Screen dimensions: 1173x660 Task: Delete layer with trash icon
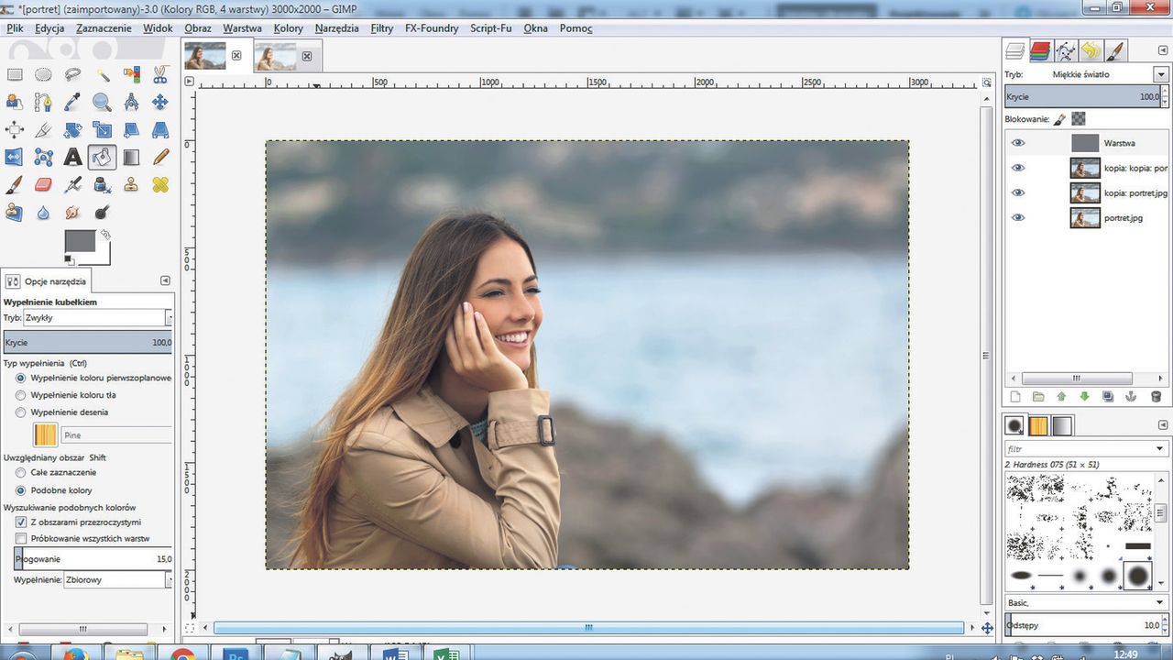pos(1156,397)
